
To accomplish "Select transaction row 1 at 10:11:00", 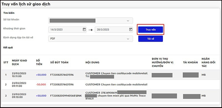I will 111,75.
